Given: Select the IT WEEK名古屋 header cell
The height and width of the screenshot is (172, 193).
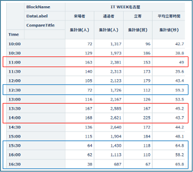Looking at the screenshot, I should click(125, 7).
